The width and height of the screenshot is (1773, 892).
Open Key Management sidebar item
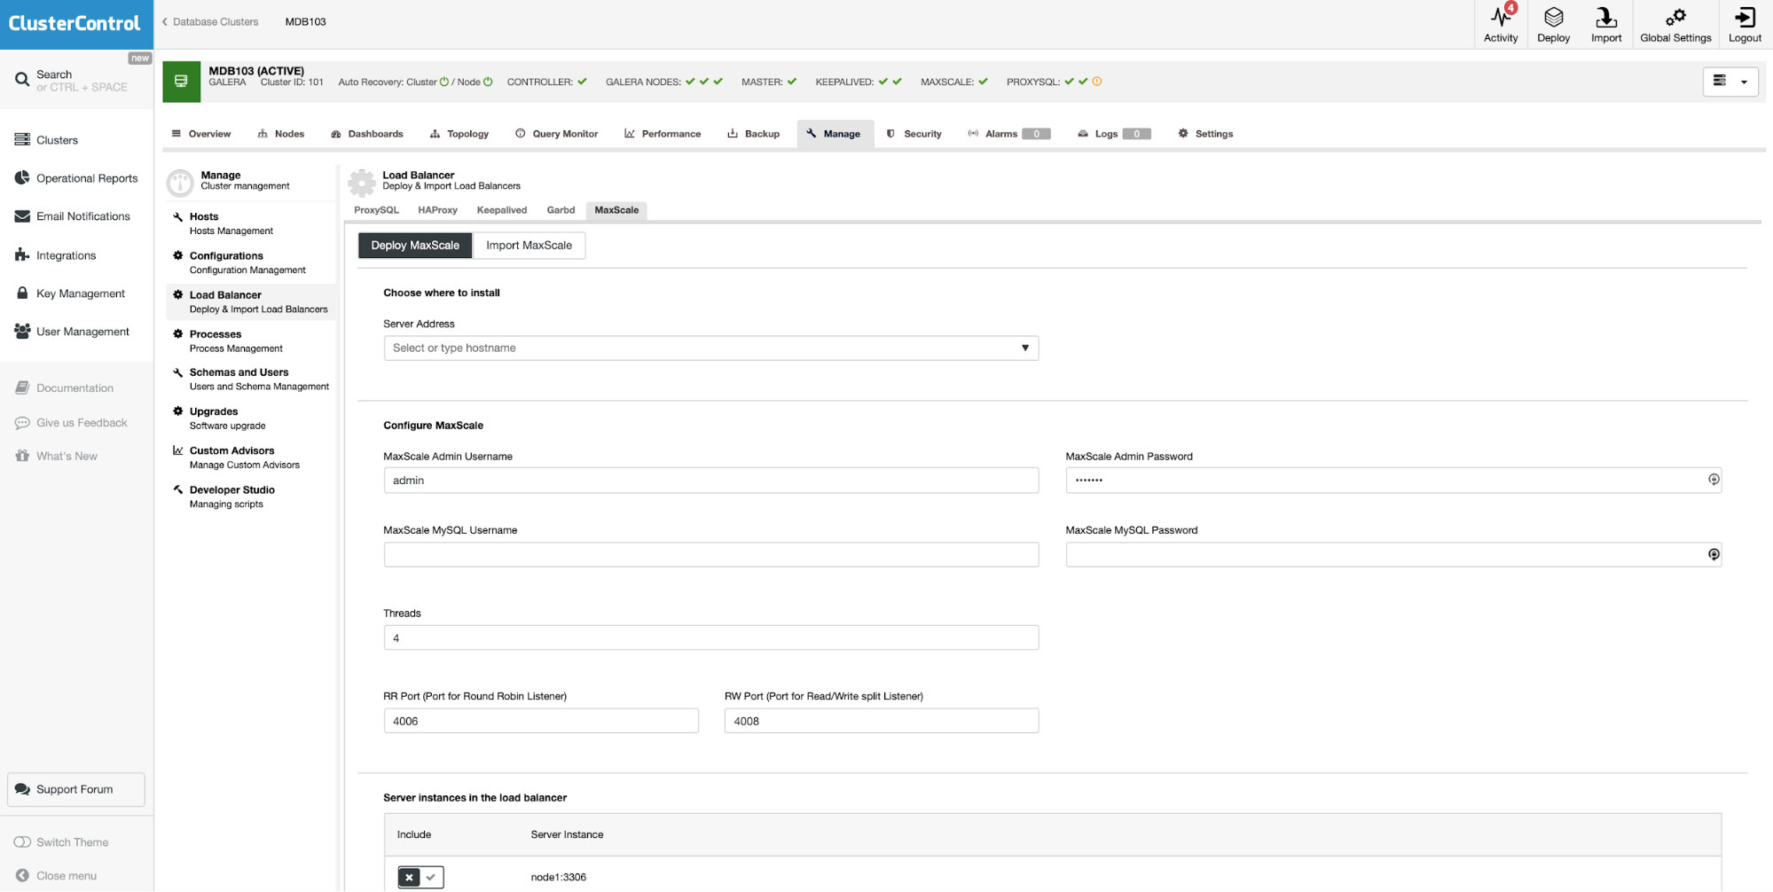click(x=70, y=293)
